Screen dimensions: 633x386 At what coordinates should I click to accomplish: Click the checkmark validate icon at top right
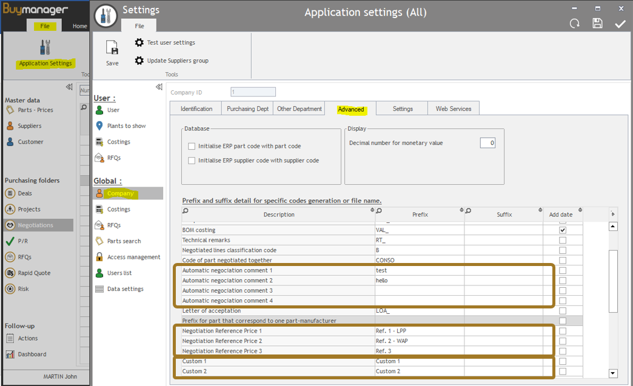(x=620, y=24)
